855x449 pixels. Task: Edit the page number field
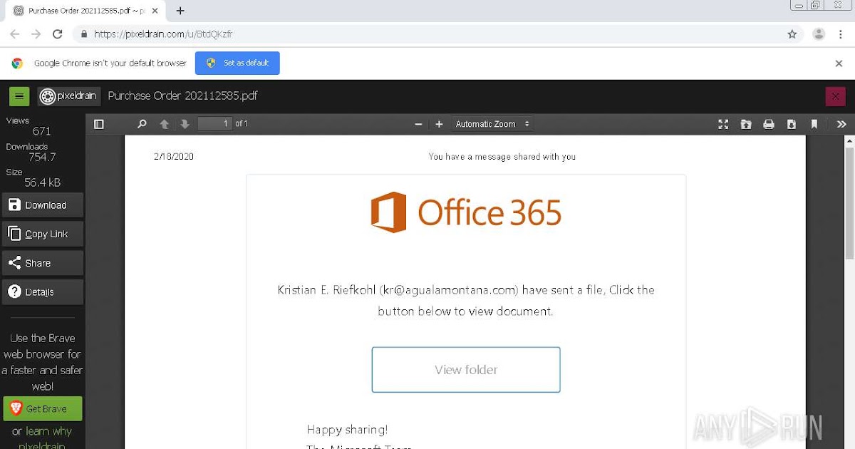215,124
